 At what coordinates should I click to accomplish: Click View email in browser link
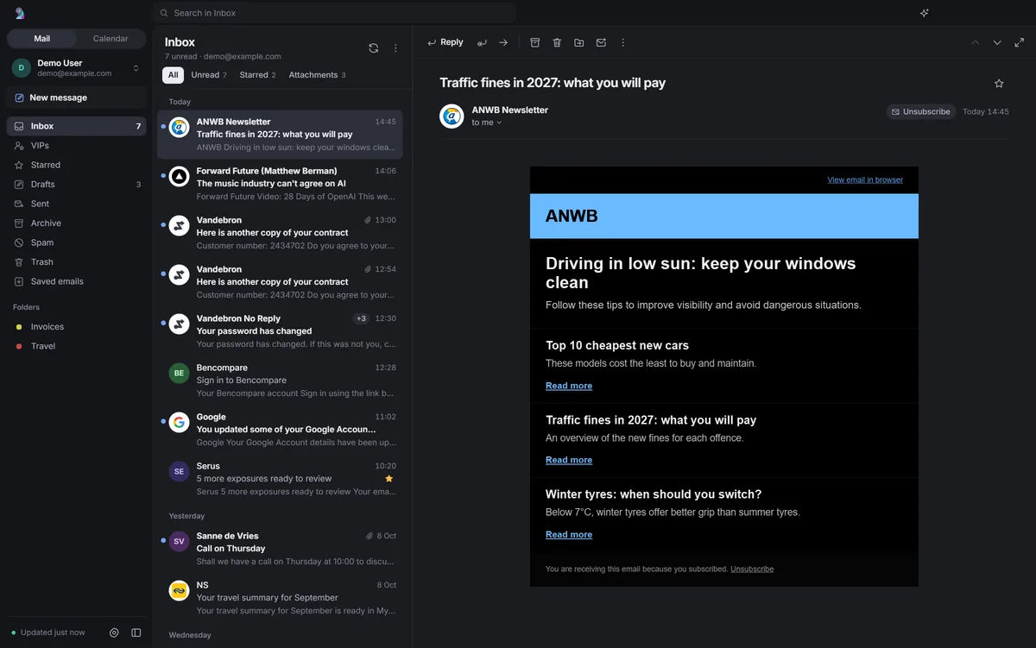pyautogui.click(x=865, y=180)
